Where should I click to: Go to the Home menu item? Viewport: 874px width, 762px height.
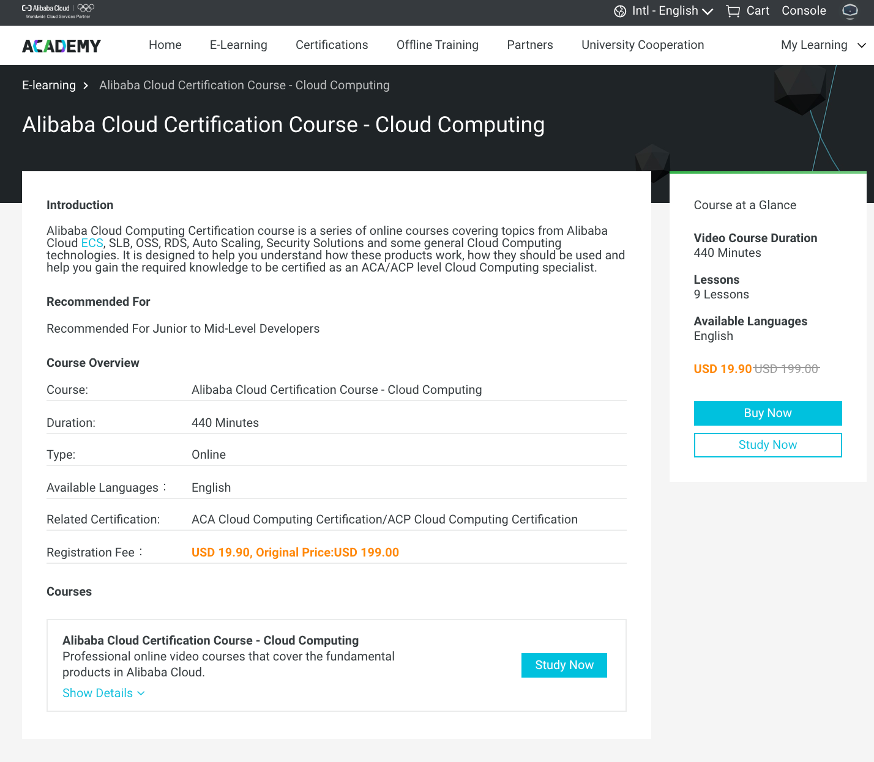click(165, 45)
